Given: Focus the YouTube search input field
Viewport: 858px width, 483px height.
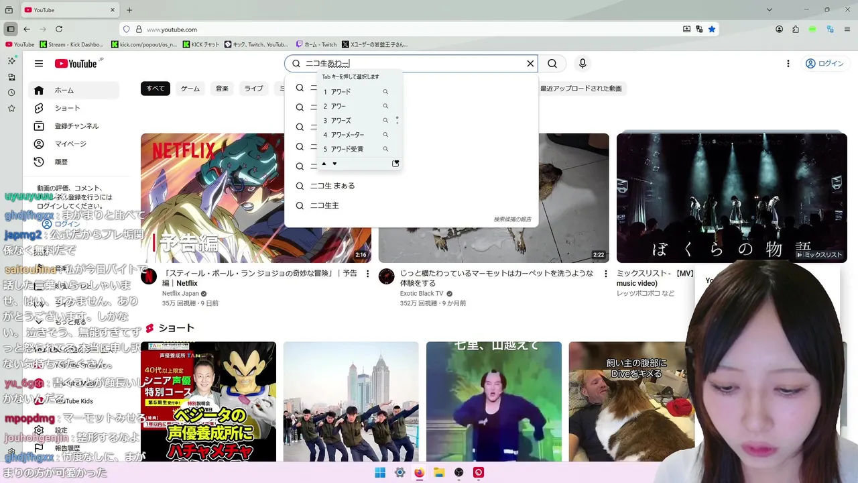Looking at the screenshot, I should pyautogui.click(x=412, y=64).
